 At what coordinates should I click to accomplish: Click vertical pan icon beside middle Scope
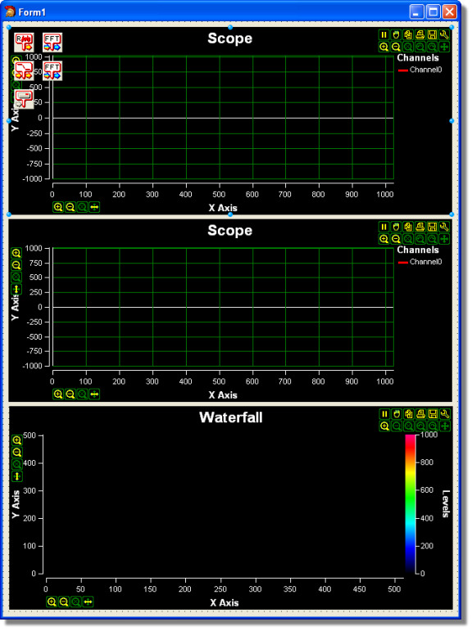point(16,290)
